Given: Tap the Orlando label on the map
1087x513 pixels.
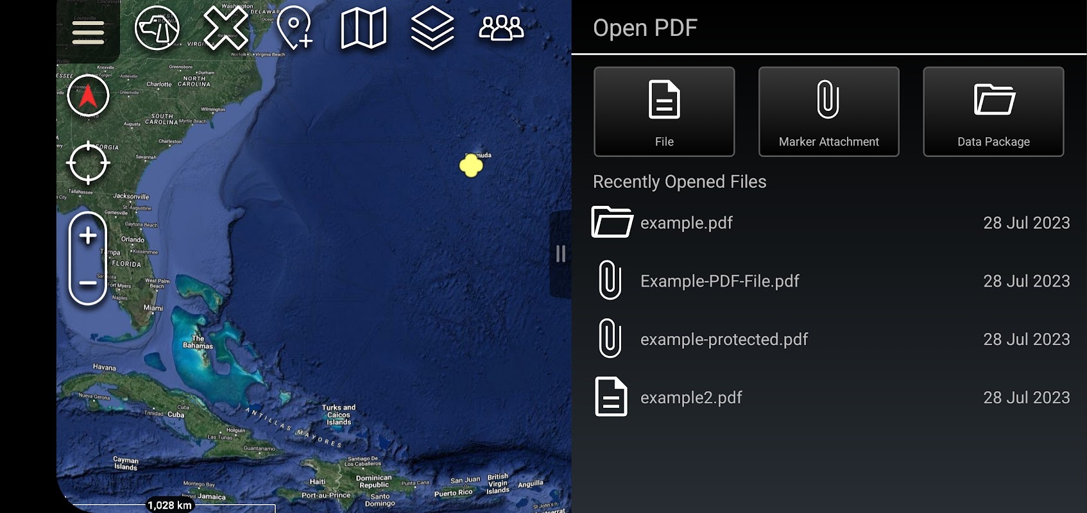Looking at the screenshot, I should (133, 239).
